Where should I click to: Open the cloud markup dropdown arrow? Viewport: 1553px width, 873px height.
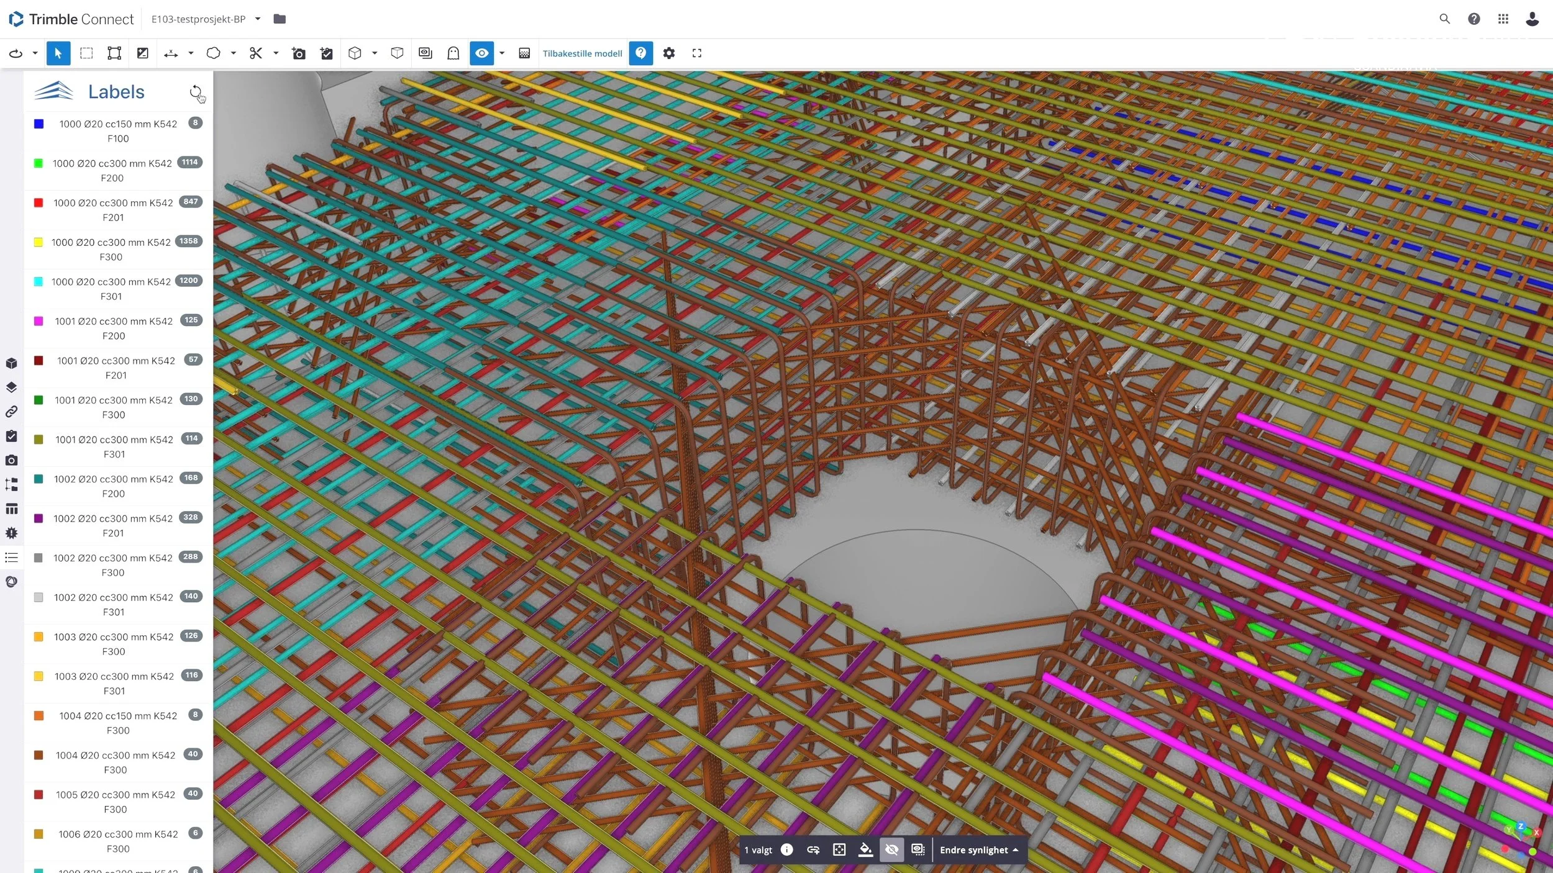pyautogui.click(x=234, y=53)
